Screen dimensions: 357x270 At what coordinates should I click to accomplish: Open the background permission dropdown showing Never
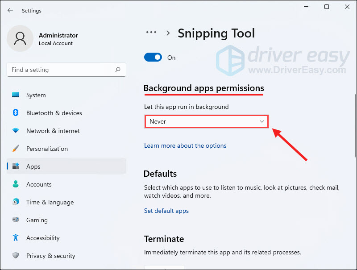tap(207, 121)
